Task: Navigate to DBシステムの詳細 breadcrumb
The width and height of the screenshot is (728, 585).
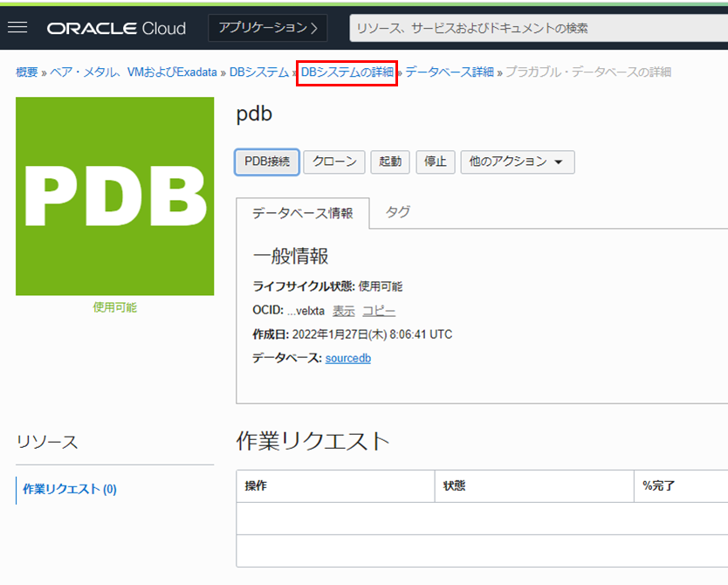Action: [x=347, y=72]
